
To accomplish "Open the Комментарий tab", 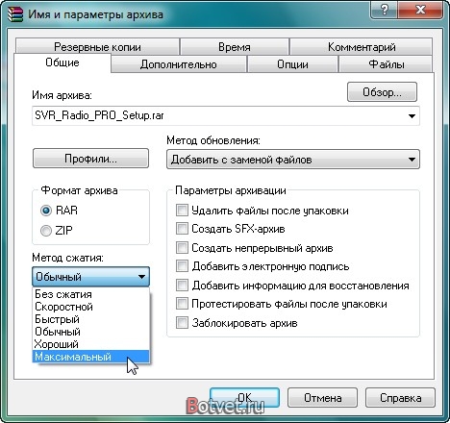I will coord(362,47).
